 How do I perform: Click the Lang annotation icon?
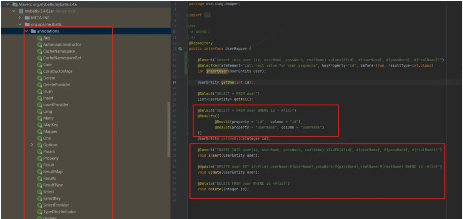point(40,111)
